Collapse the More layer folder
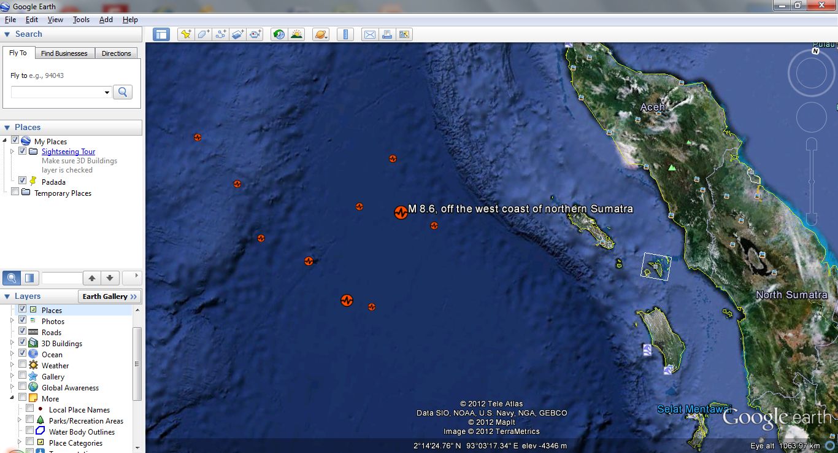The height and width of the screenshot is (453, 838). 13,398
